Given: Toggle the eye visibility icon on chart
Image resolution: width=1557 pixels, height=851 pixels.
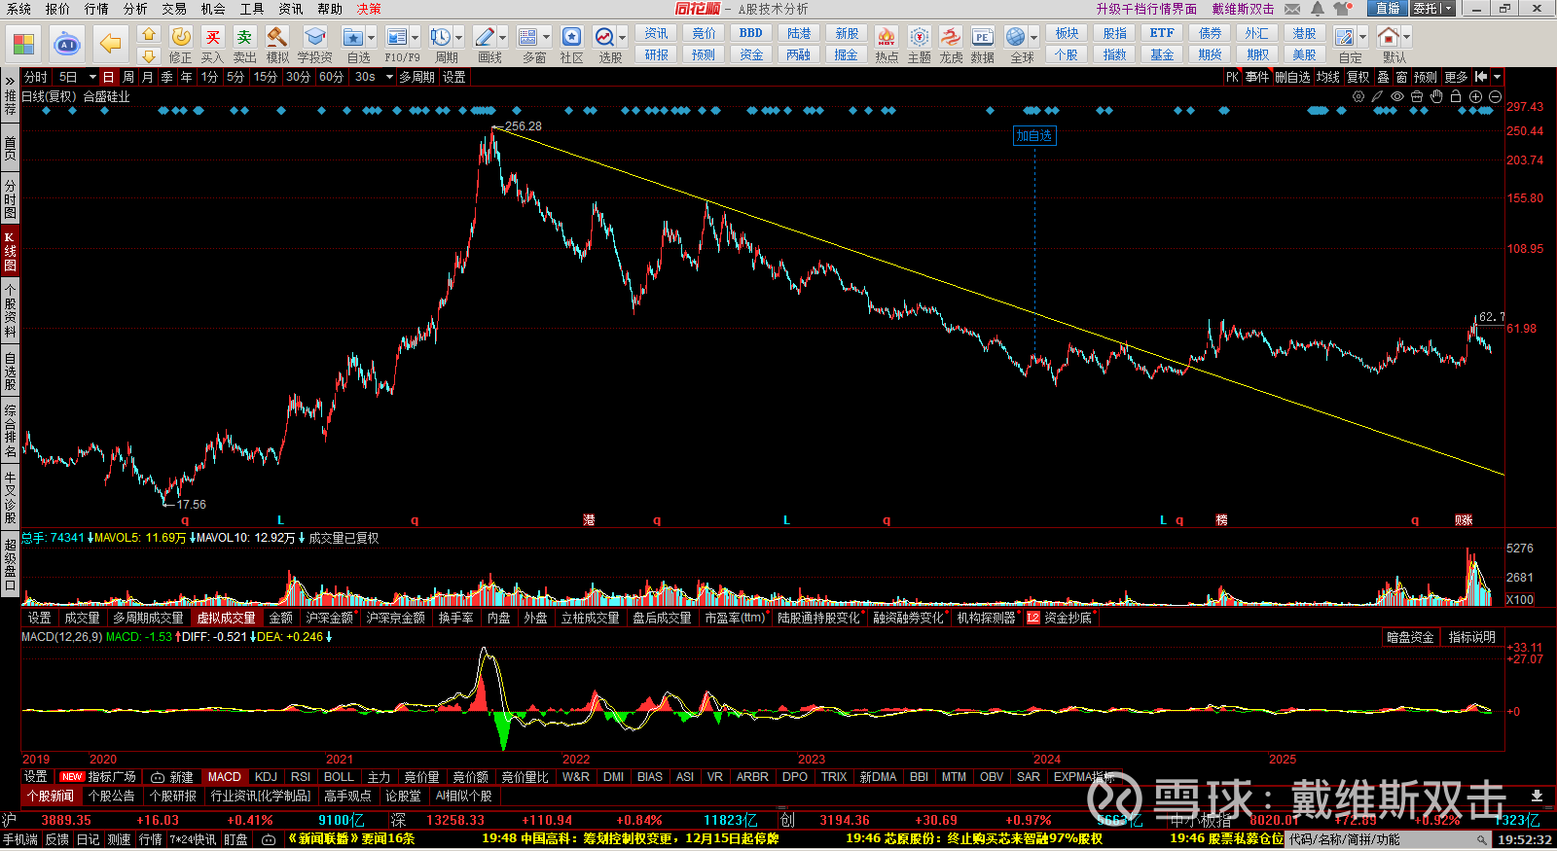Looking at the screenshot, I should coord(1397,96).
